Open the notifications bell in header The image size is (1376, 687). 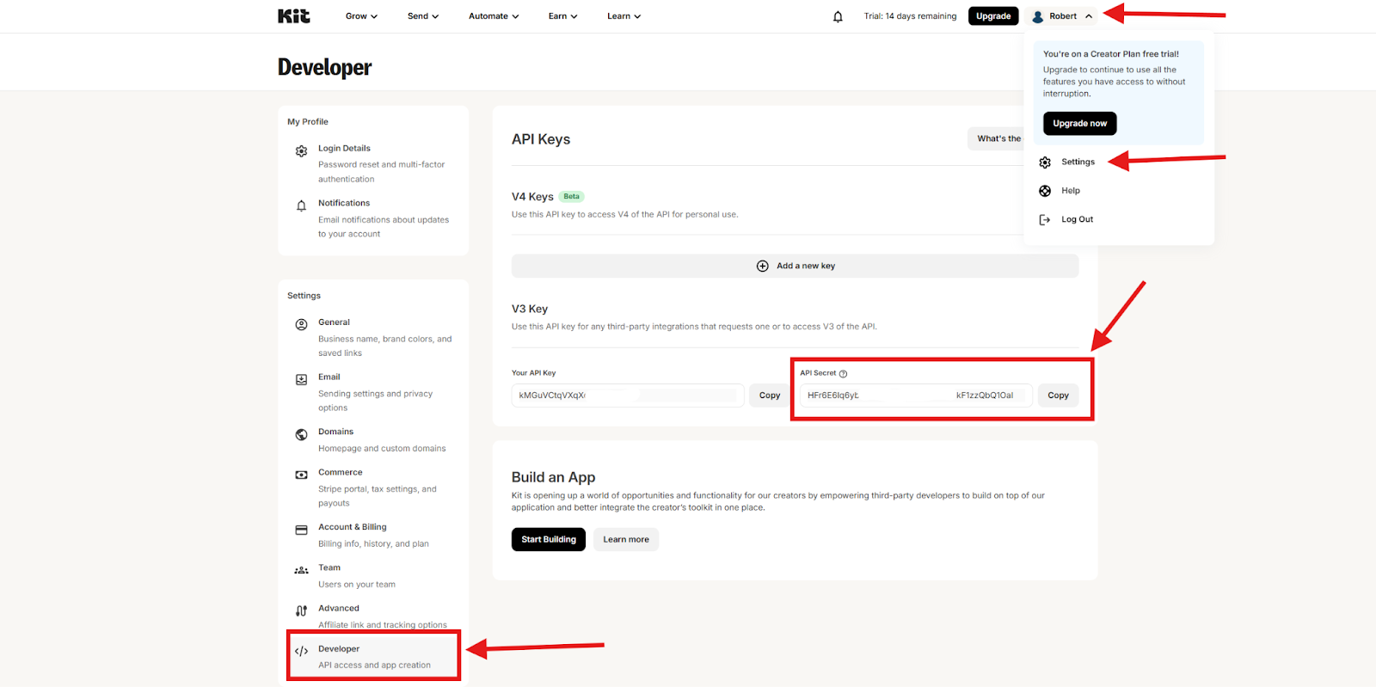tap(838, 16)
